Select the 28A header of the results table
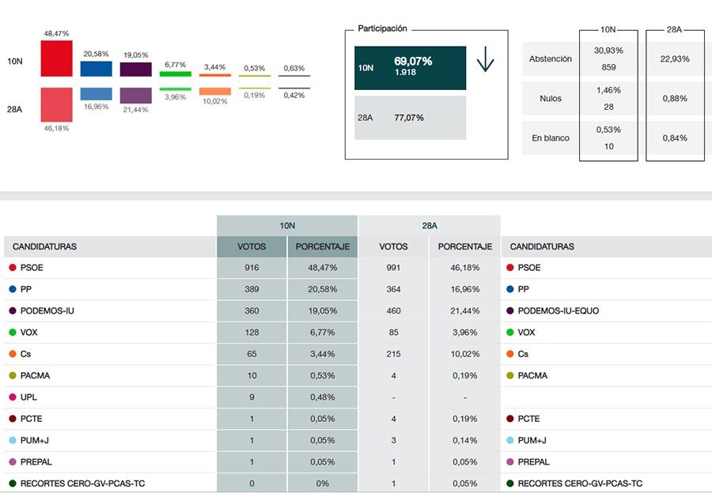 pos(430,226)
